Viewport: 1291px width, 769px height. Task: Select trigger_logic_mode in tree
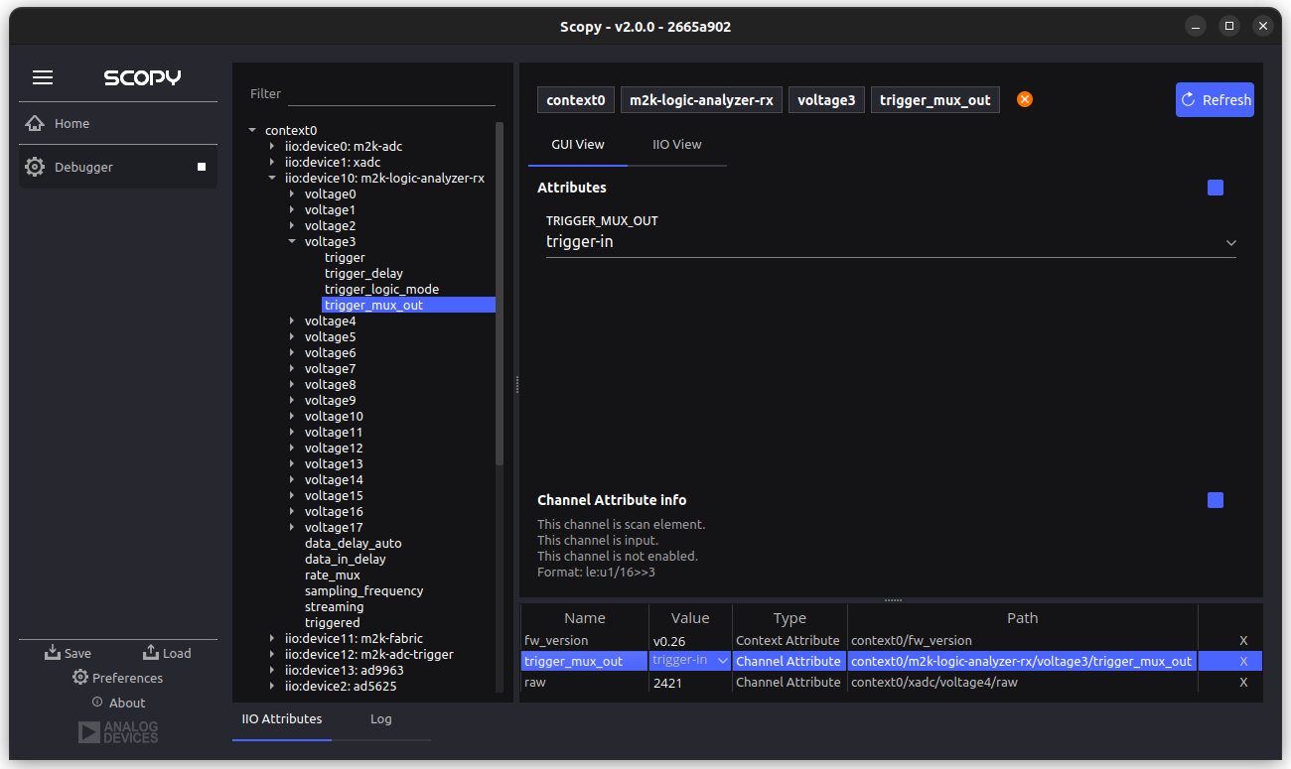[x=381, y=289]
